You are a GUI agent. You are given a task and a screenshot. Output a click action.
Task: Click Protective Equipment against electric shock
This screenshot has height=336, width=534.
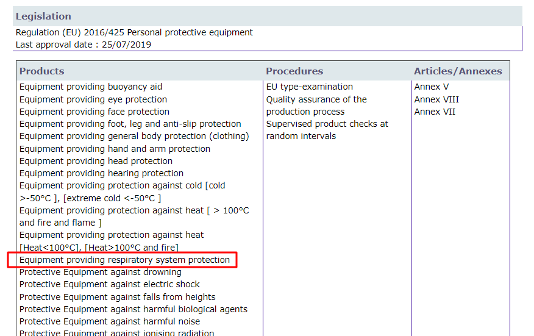[110, 284]
